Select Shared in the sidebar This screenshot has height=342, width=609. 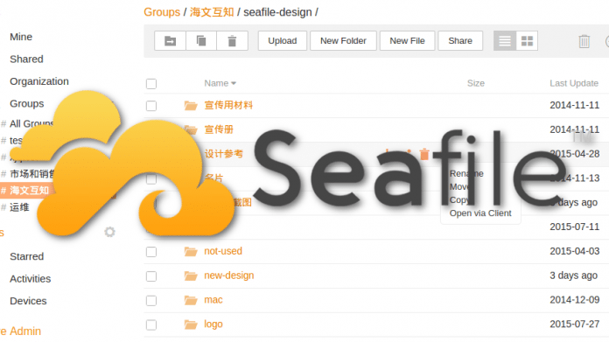[x=26, y=59]
